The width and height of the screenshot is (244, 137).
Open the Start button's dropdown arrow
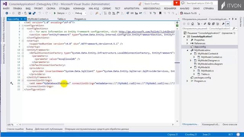coord(66,13)
